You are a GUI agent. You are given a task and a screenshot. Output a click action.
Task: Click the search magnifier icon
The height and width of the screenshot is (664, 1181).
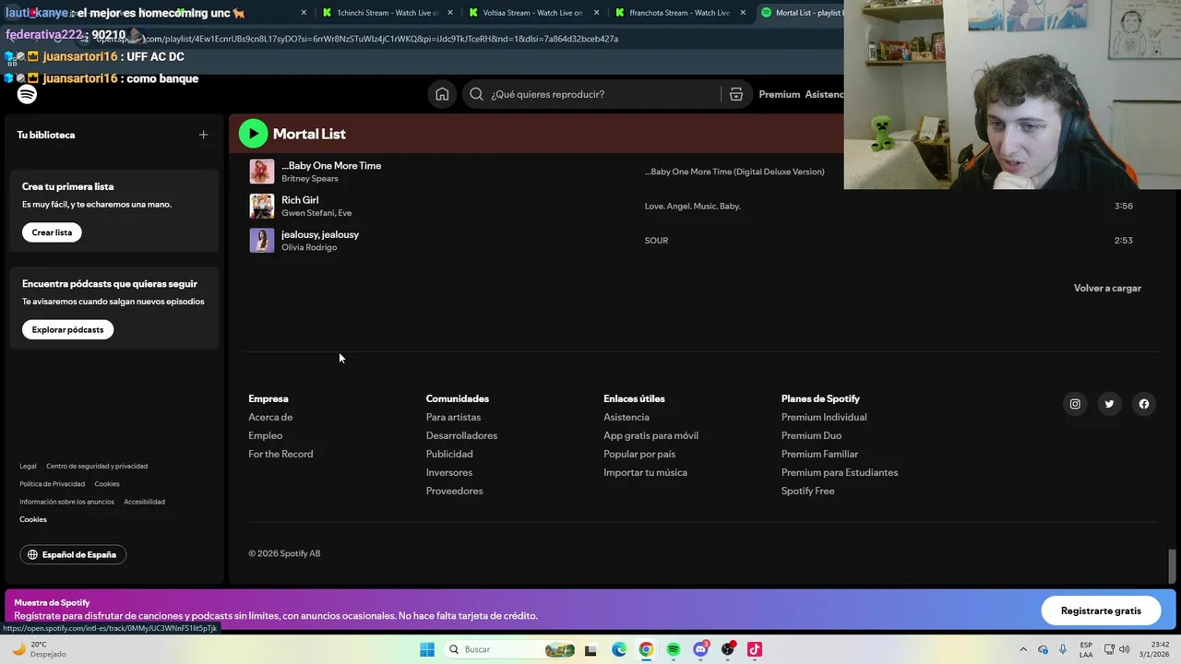coord(476,94)
